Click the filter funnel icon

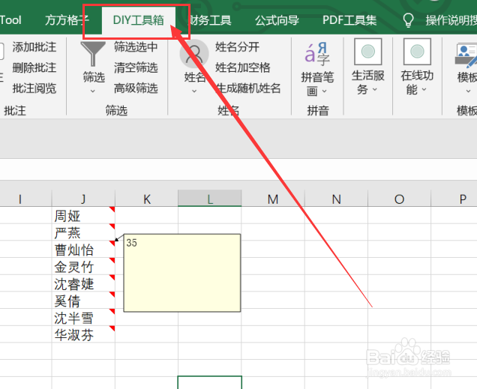(x=93, y=53)
